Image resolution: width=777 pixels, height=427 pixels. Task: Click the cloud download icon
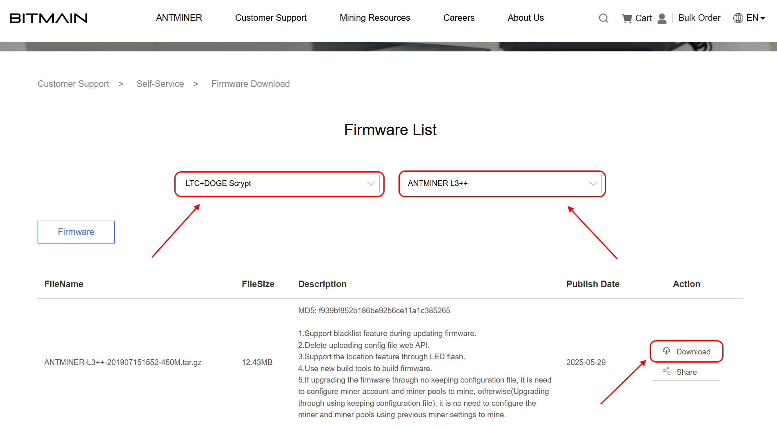click(x=666, y=351)
